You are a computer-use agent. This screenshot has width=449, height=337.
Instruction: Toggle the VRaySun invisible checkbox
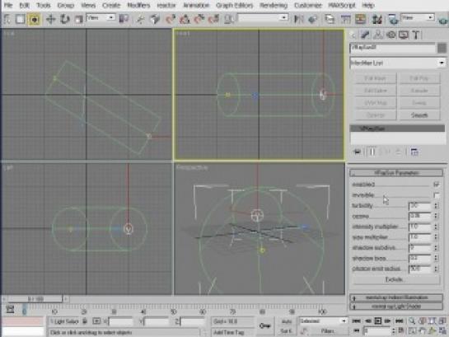click(x=437, y=195)
